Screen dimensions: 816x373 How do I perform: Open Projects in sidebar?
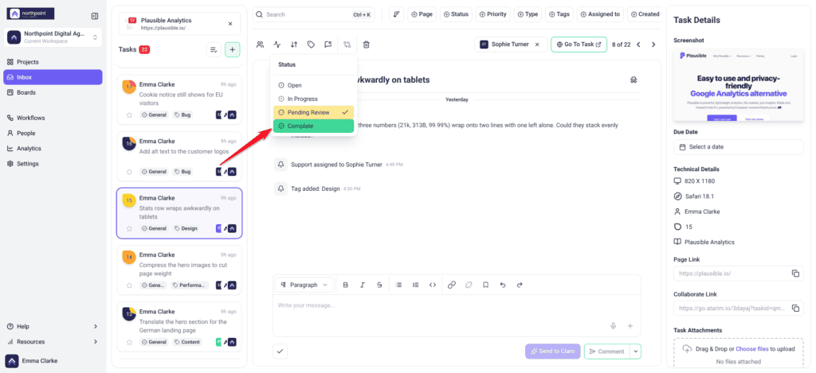(x=53, y=62)
